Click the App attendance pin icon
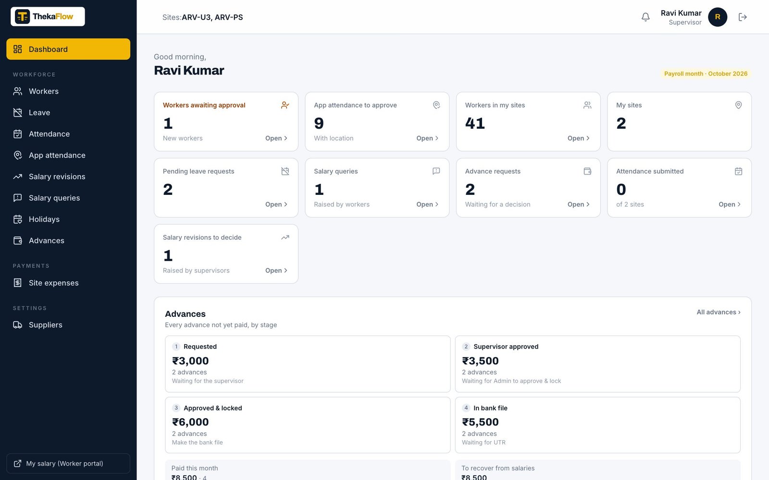Viewport: 769px width, 480px height. 18,155
